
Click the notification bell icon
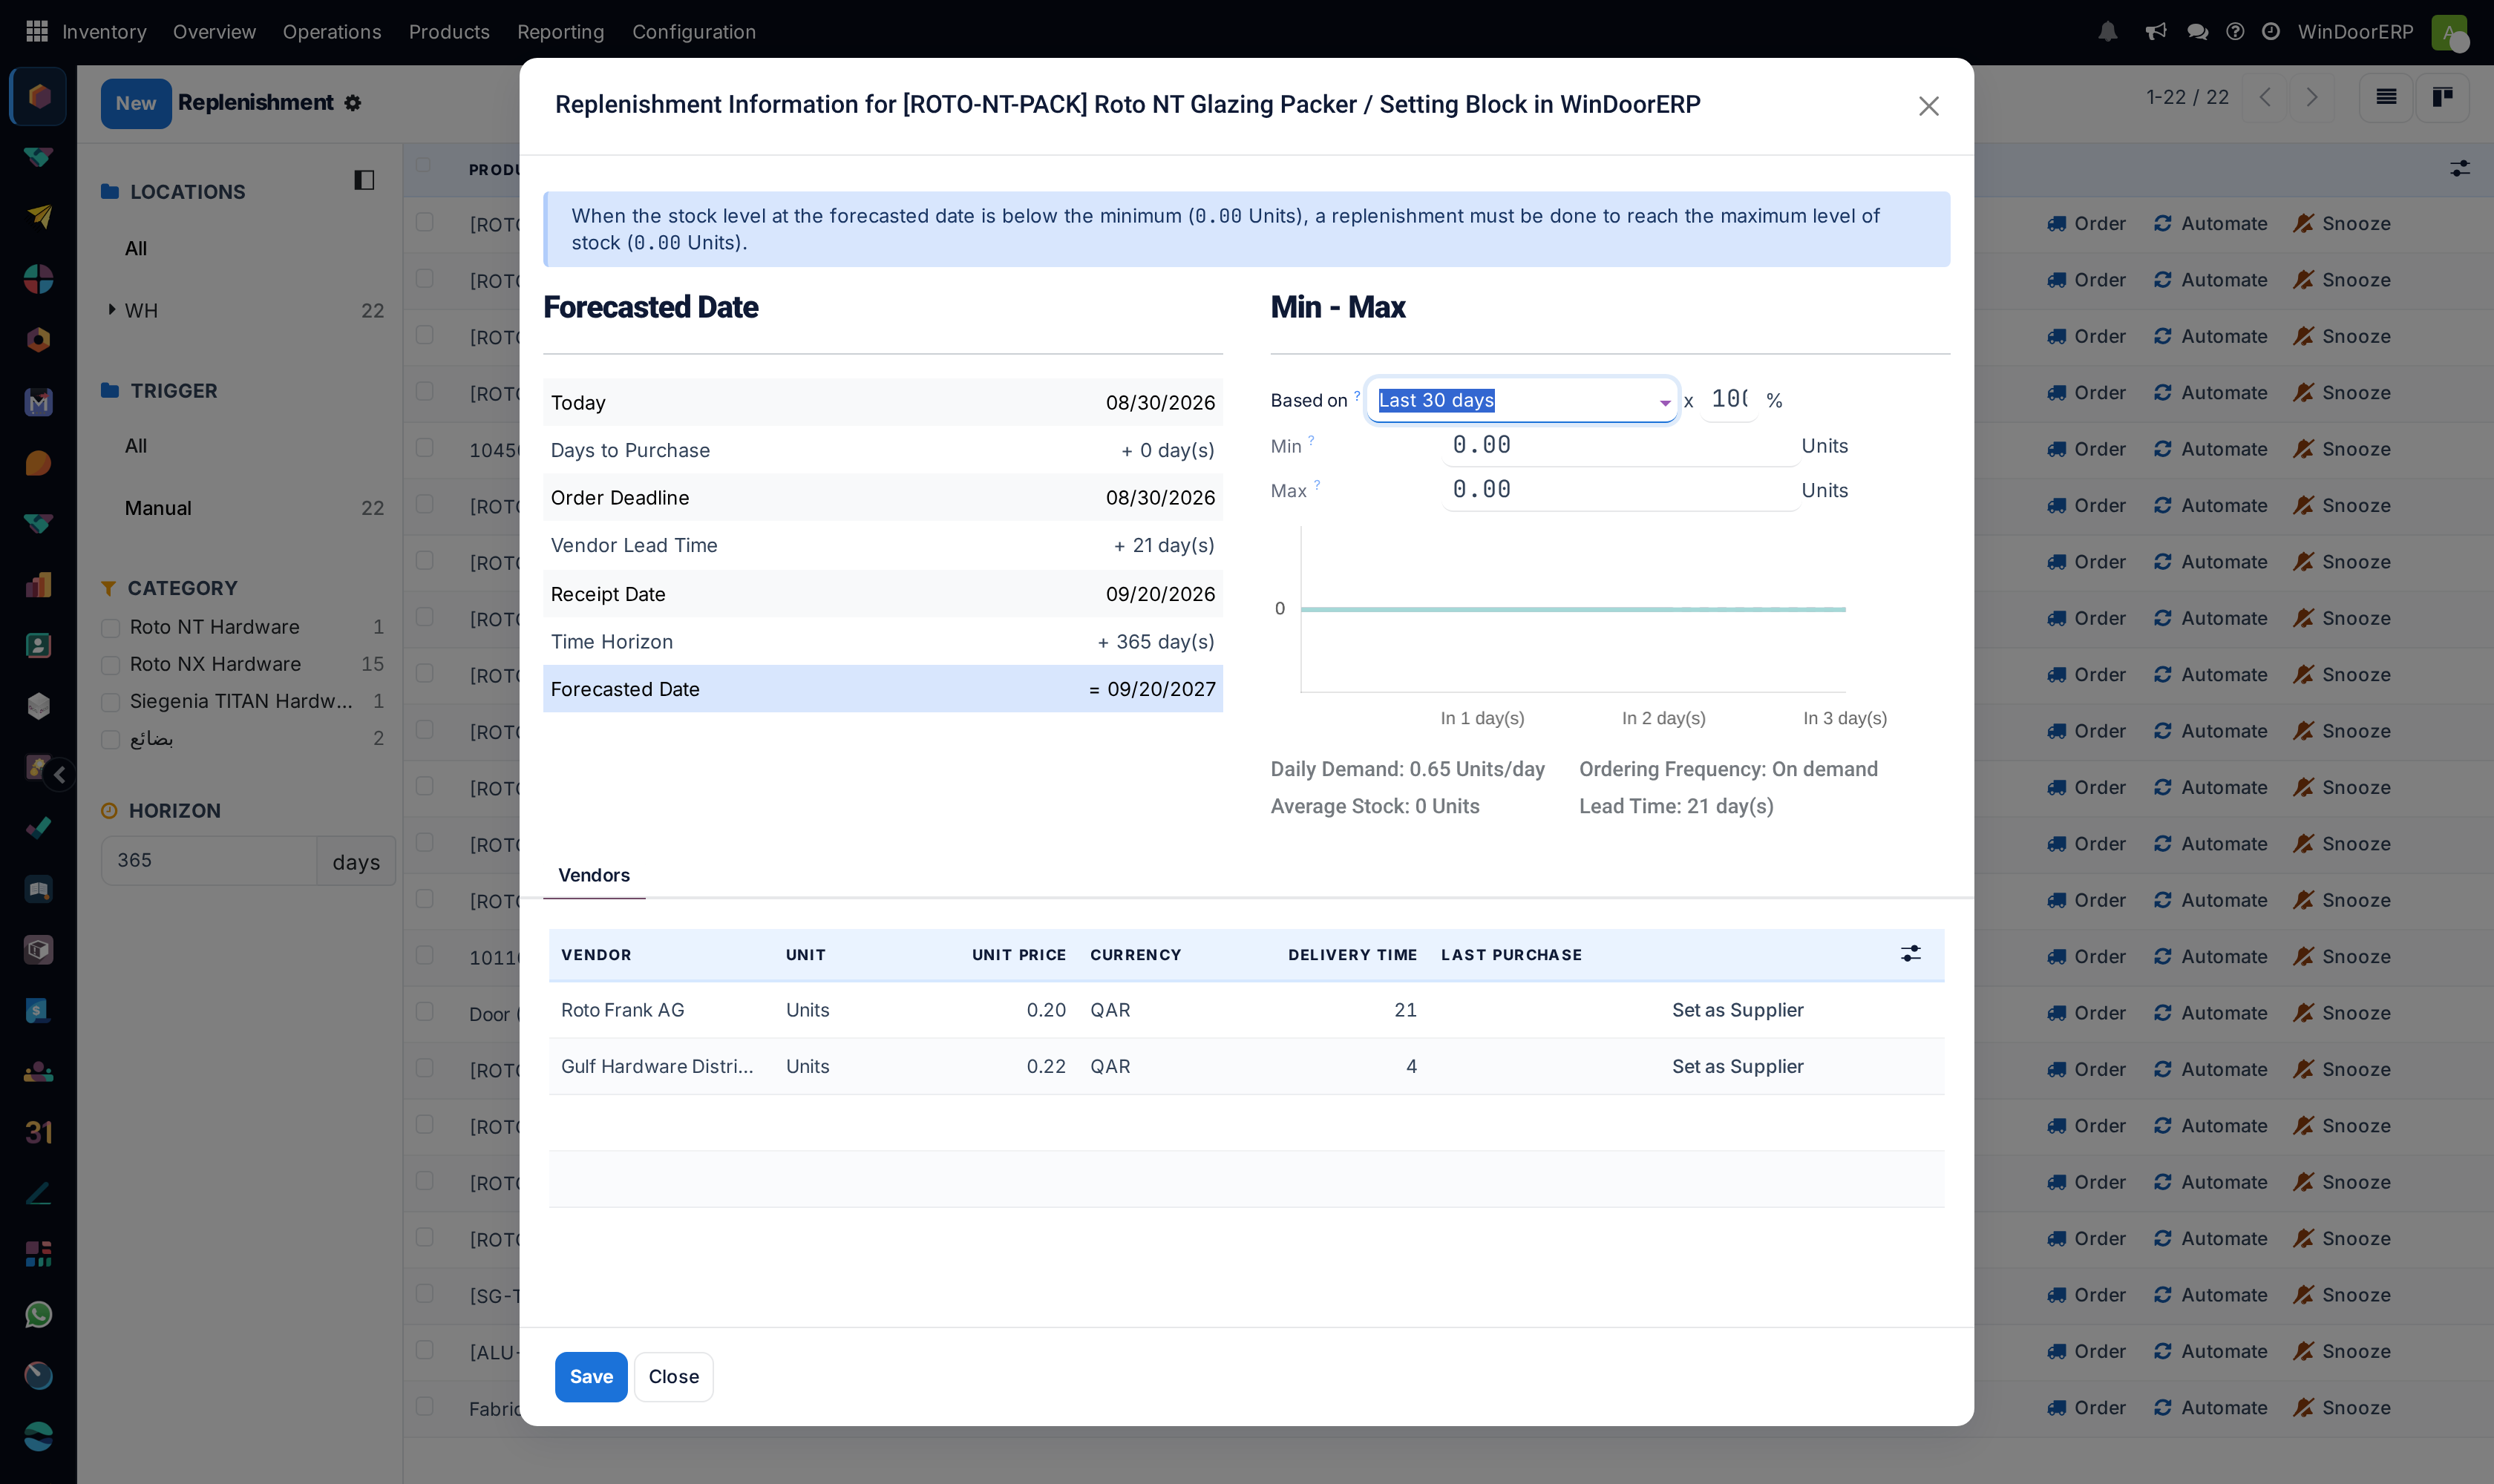point(2108,32)
